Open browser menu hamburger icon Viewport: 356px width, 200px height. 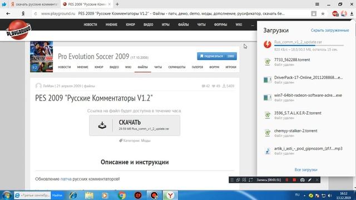tap(317, 4)
